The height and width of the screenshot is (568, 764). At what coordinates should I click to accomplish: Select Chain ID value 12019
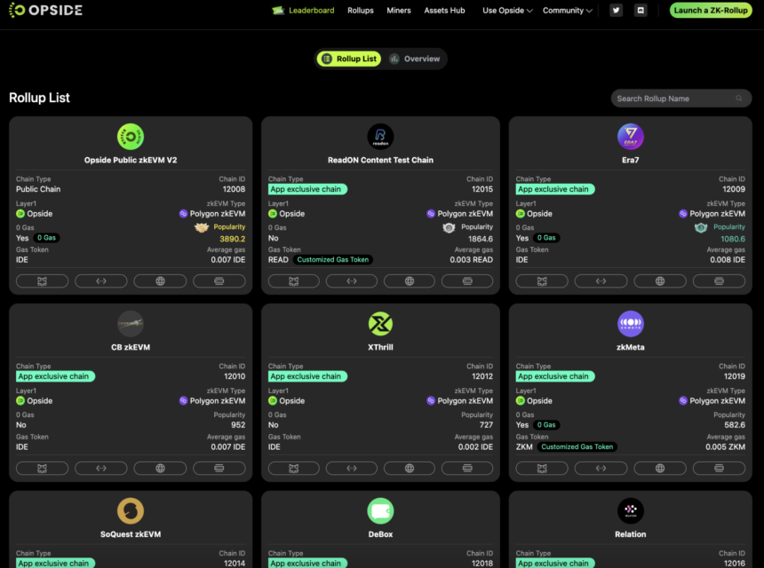pyautogui.click(x=735, y=376)
